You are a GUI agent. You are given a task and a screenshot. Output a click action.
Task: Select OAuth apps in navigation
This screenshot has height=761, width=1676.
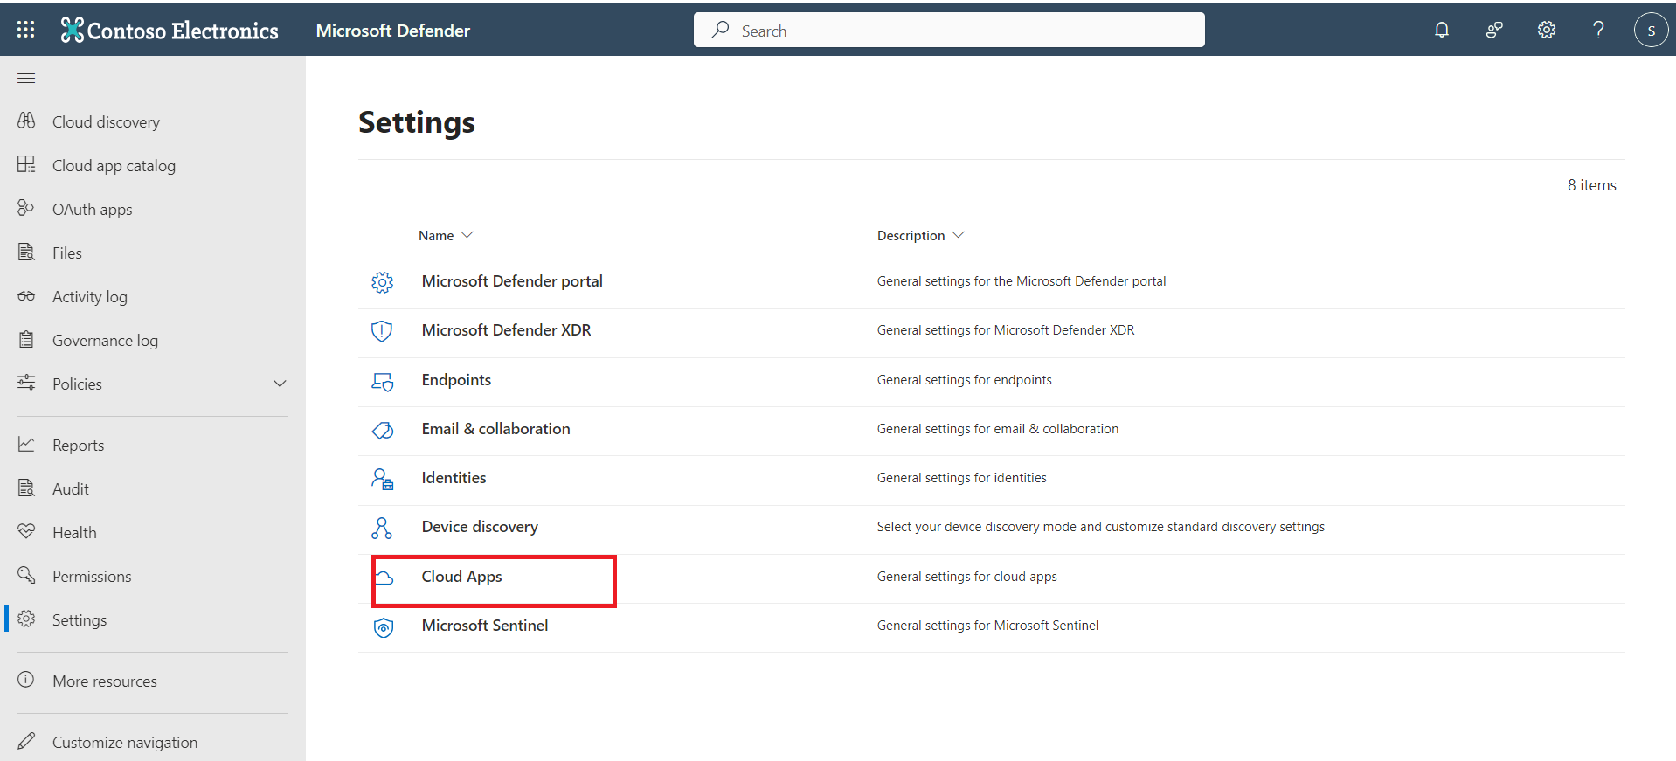pos(92,210)
